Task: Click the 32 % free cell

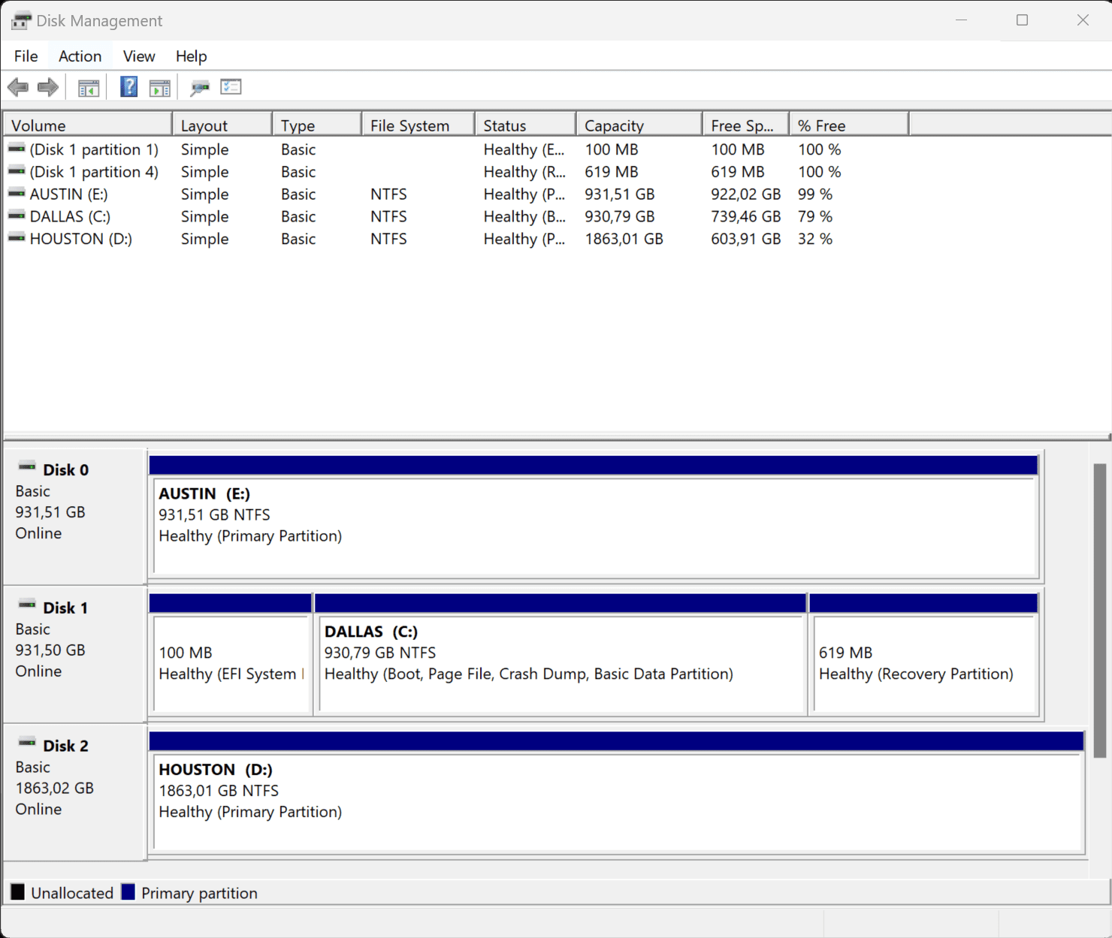Action: (815, 239)
